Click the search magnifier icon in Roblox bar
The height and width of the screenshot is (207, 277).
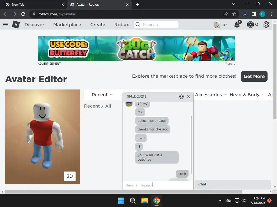coord(138,25)
